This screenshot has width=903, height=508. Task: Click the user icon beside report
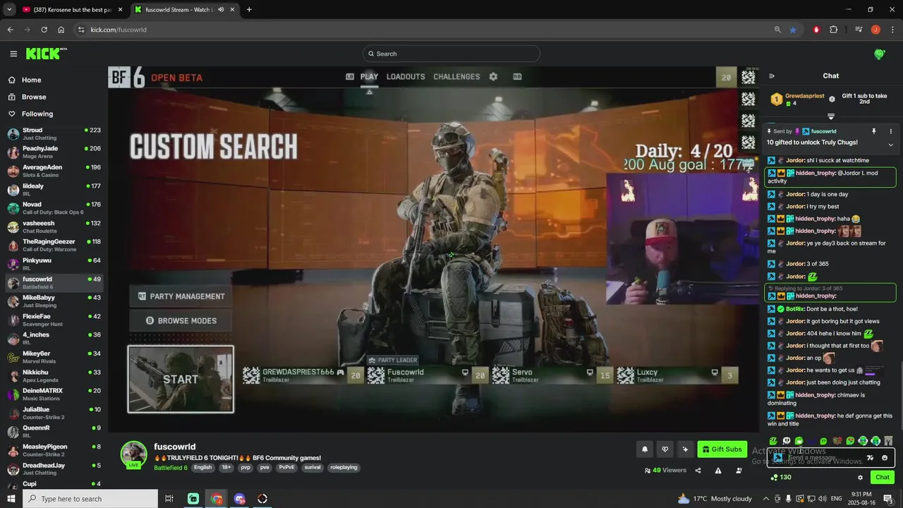pos(739,471)
